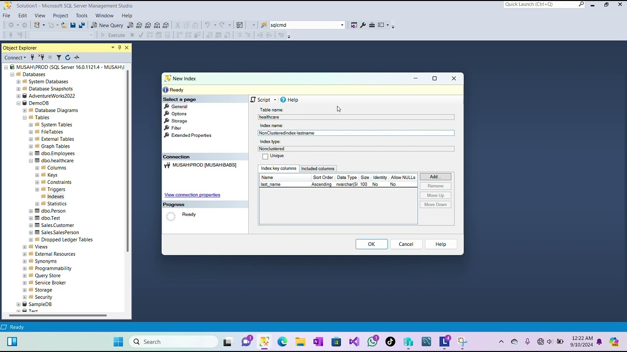Click the notification bell in system tray
Viewport: 627px width, 352px height.
(599, 342)
